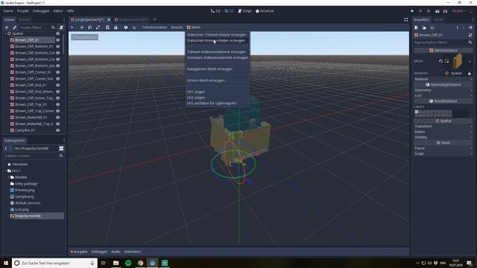
Task: Create new resource in Inspector
Action: pyautogui.click(x=416, y=28)
